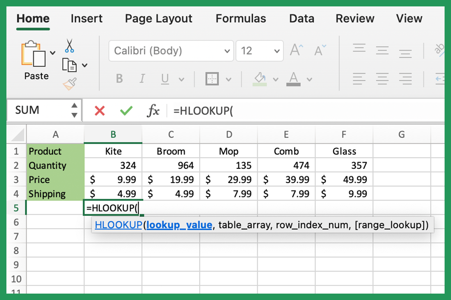Open the Data ribbon tab

coord(301,18)
